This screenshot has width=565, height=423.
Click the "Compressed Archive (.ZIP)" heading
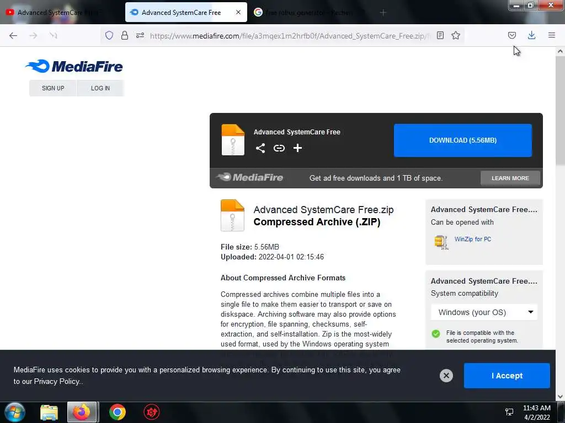click(317, 222)
